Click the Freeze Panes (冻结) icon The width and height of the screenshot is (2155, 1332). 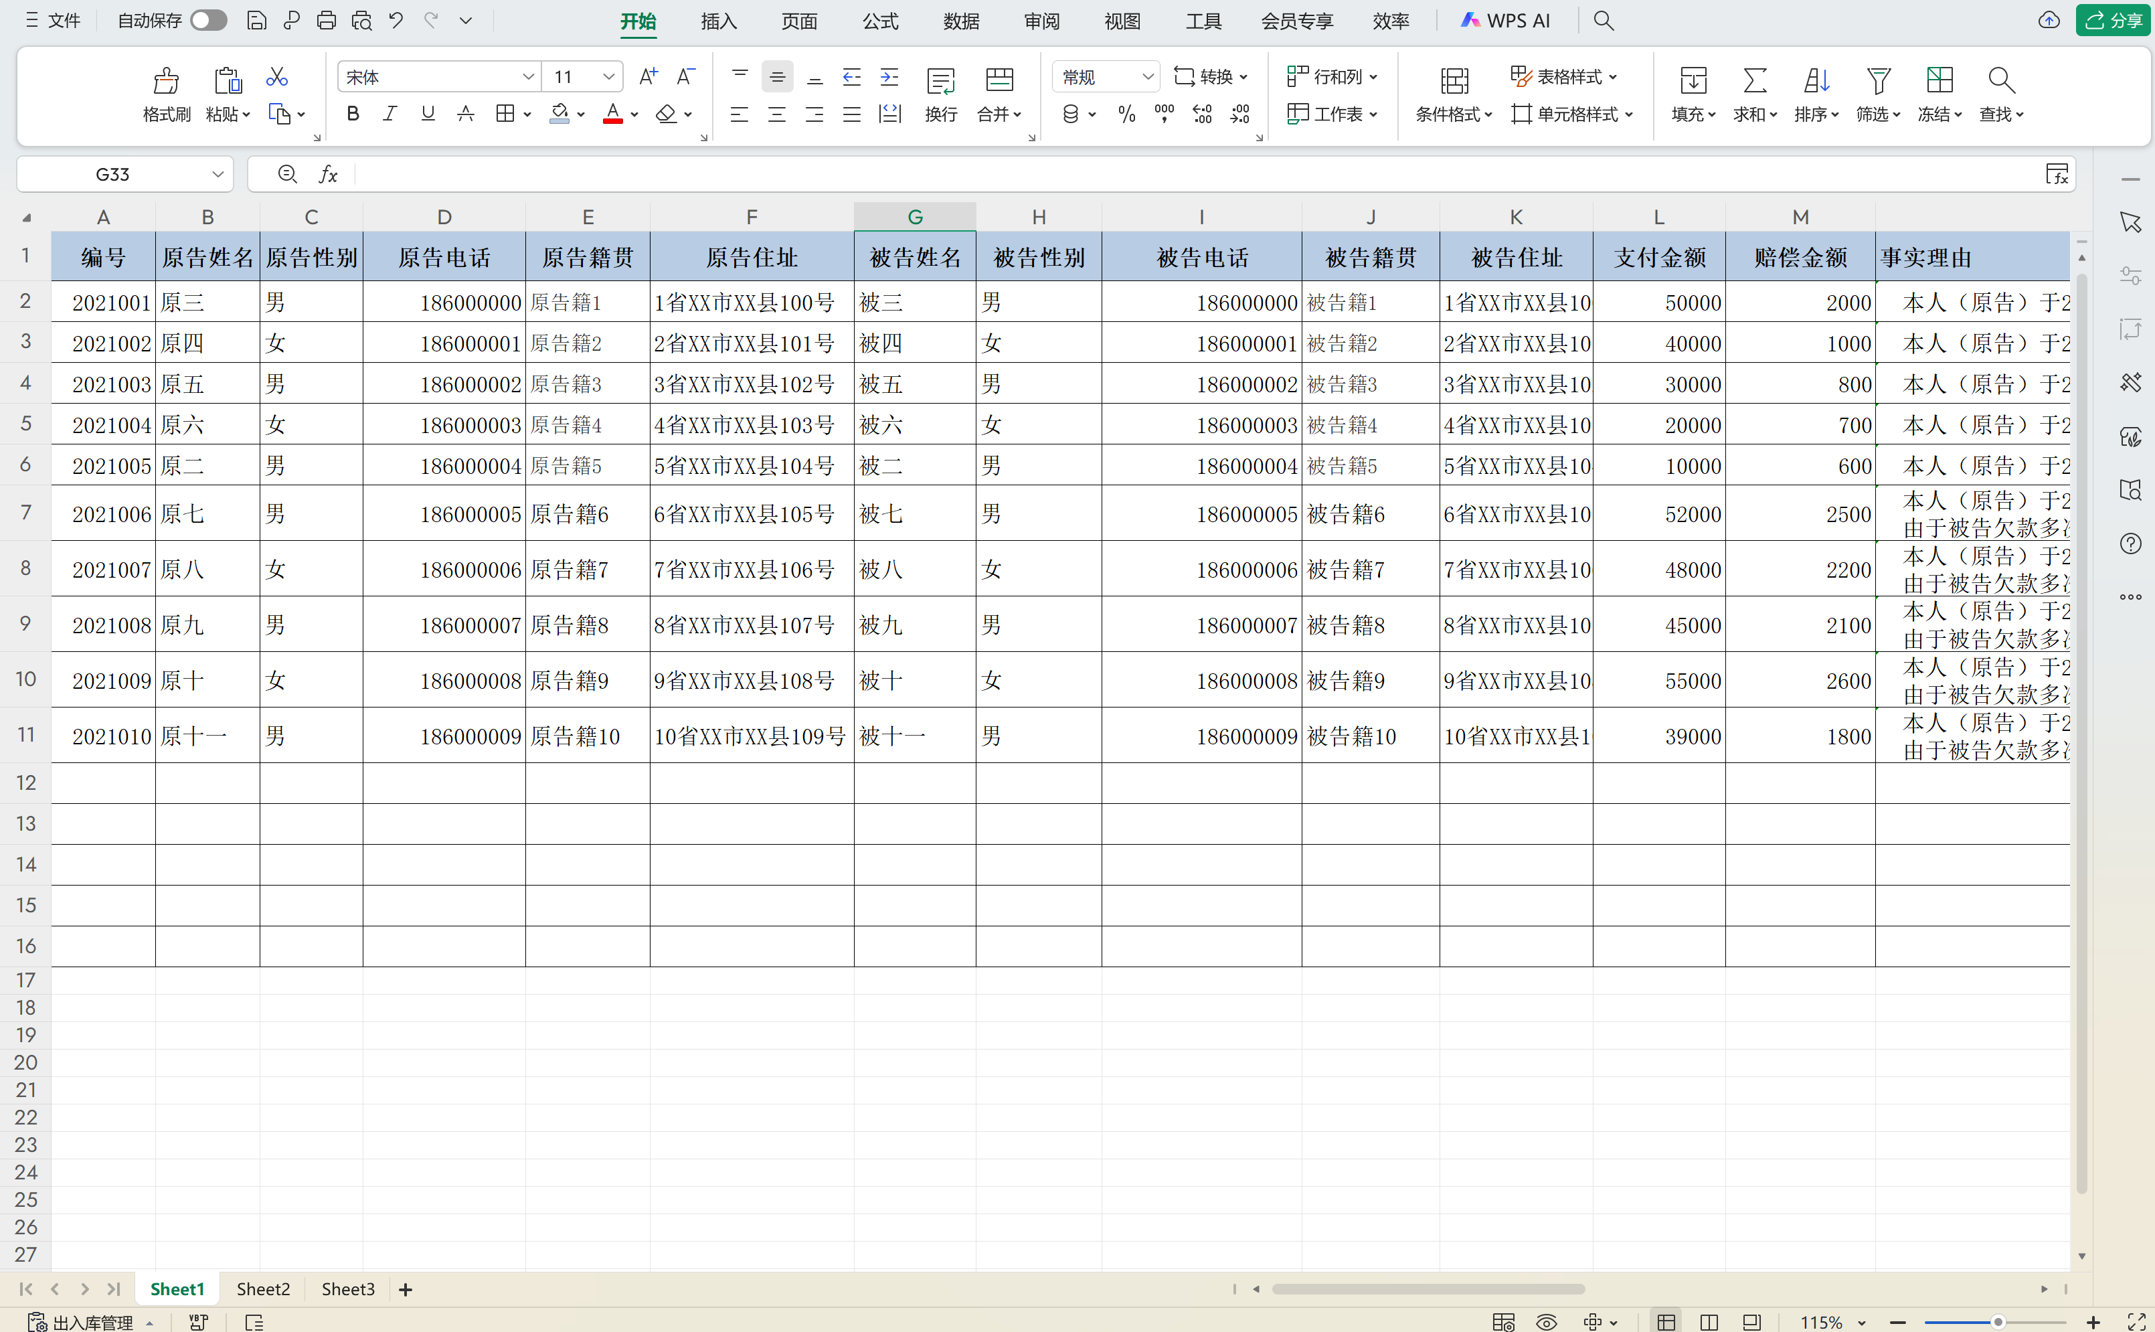point(1939,81)
